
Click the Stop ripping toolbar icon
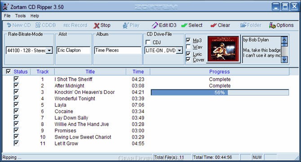pos(97,25)
